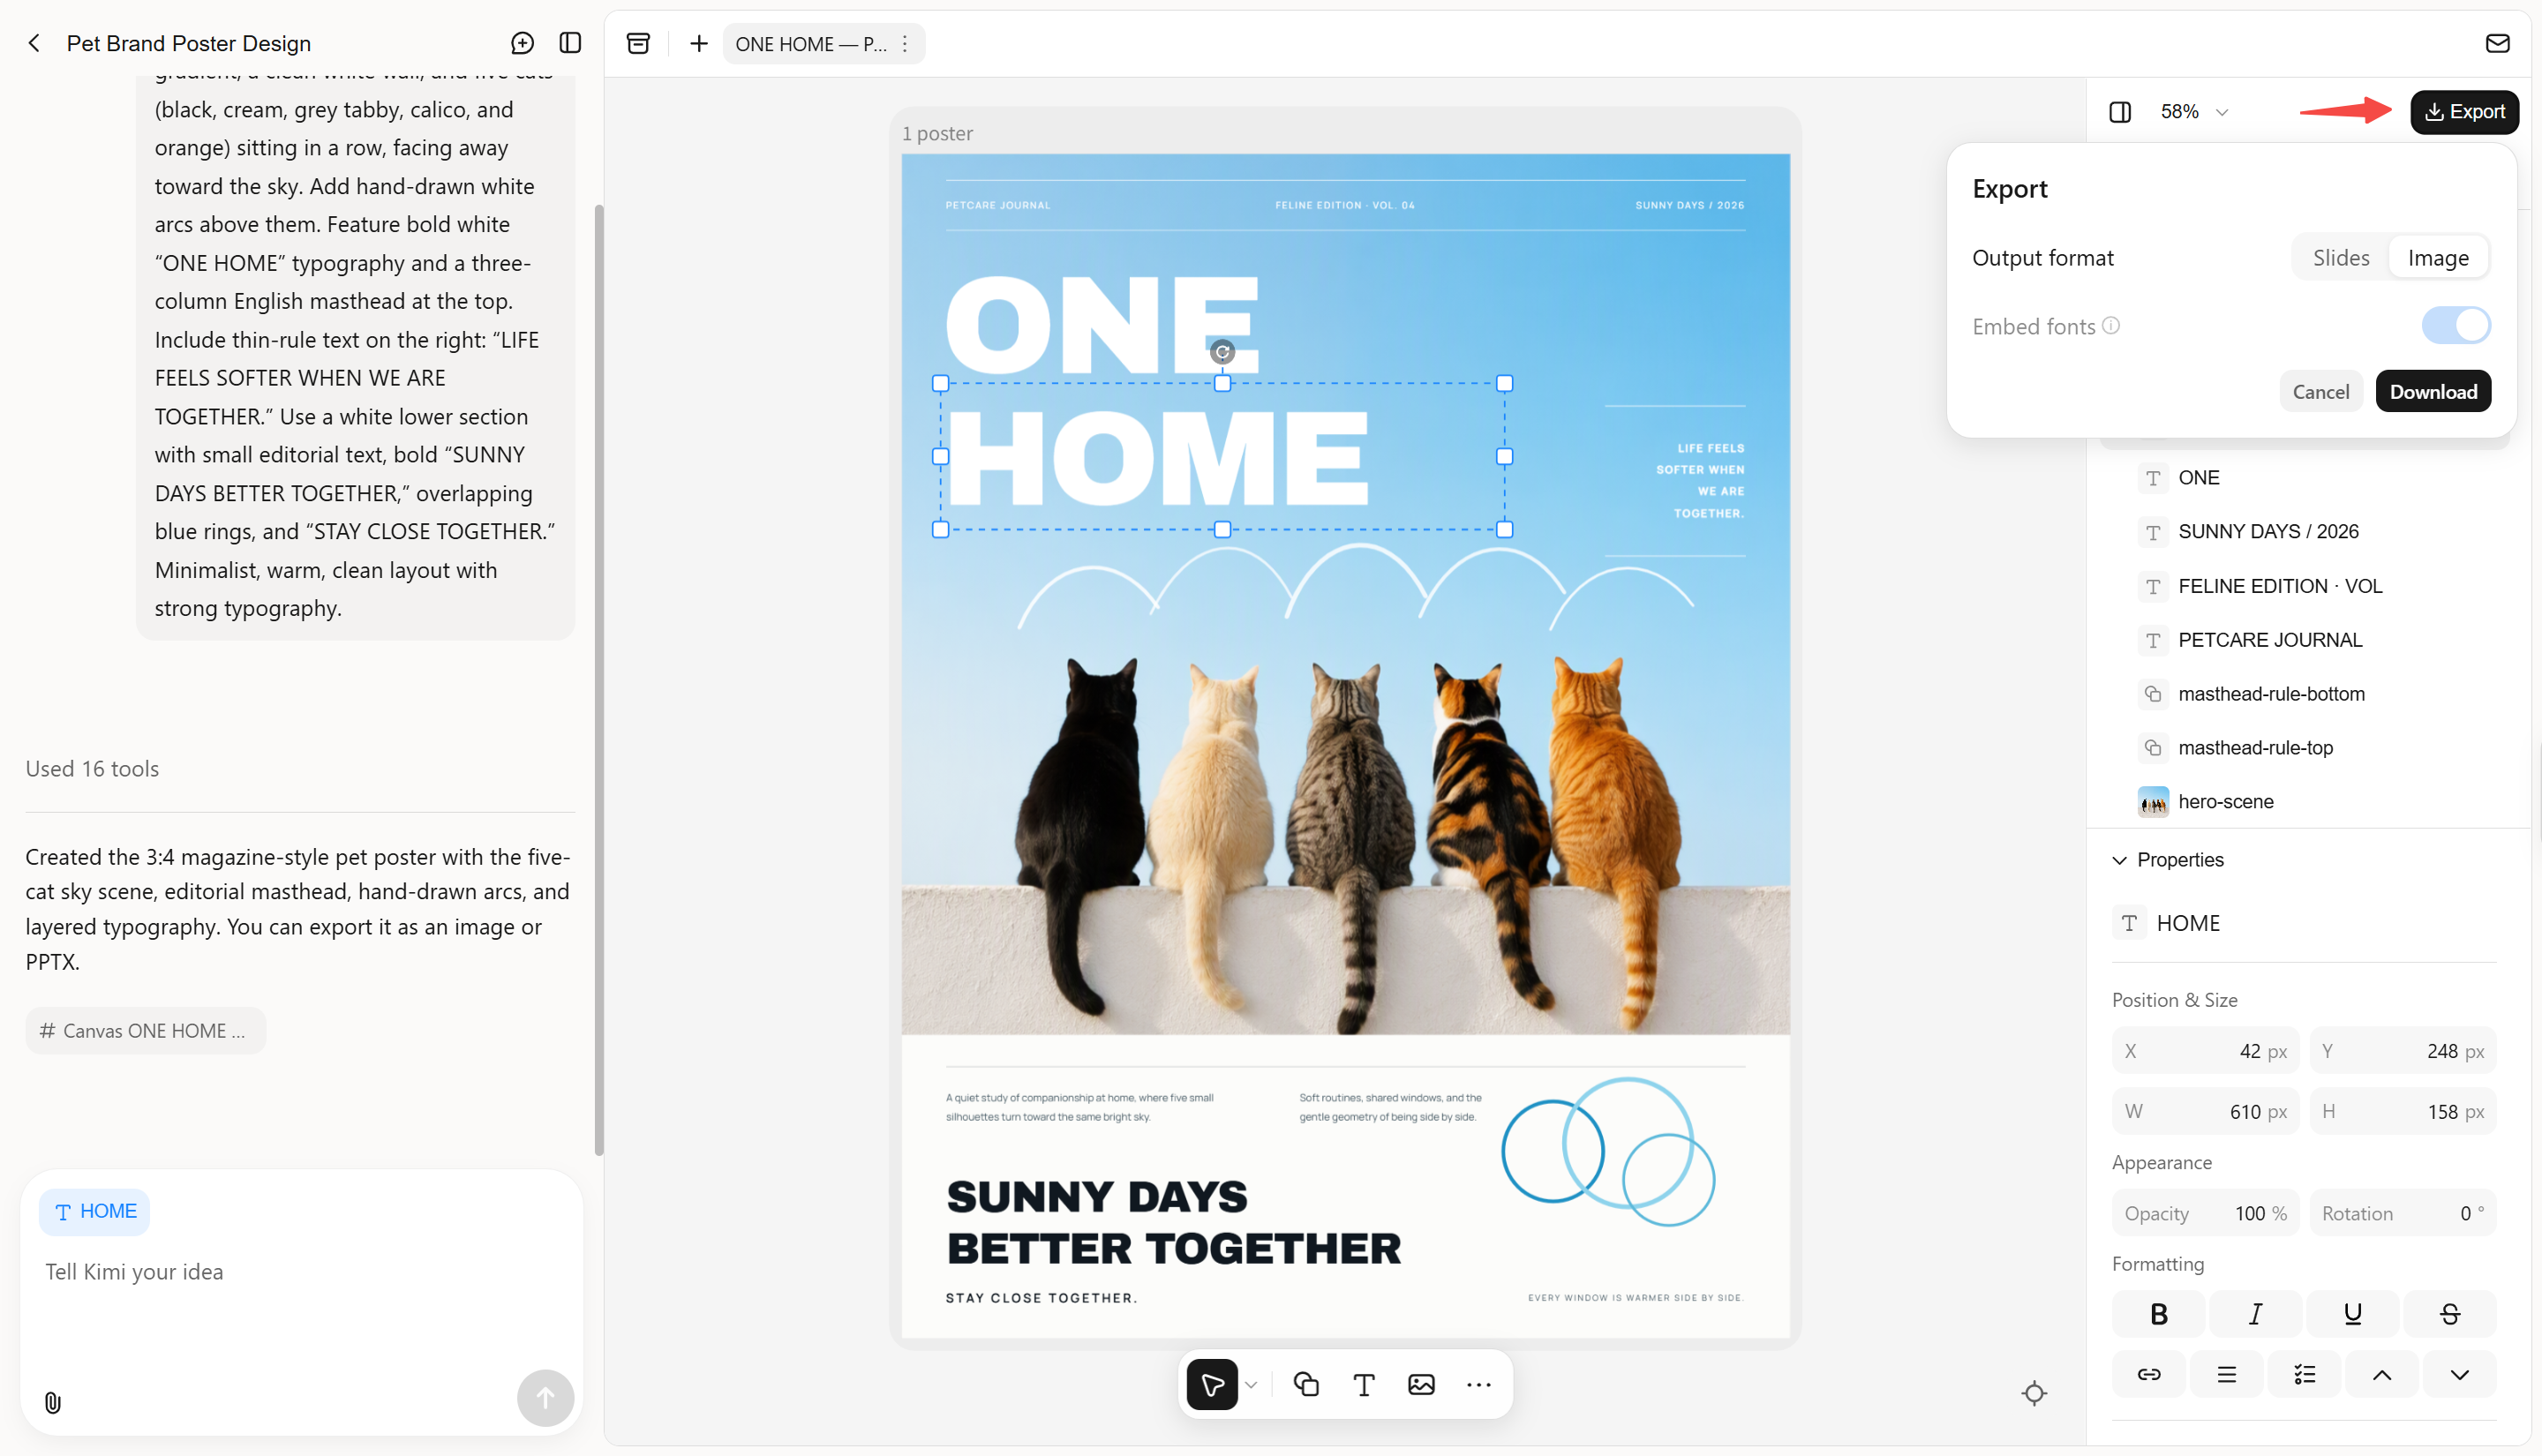This screenshot has height=1456, width=2542.
Task: Select Image output format
Action: tap(2437, 258)
